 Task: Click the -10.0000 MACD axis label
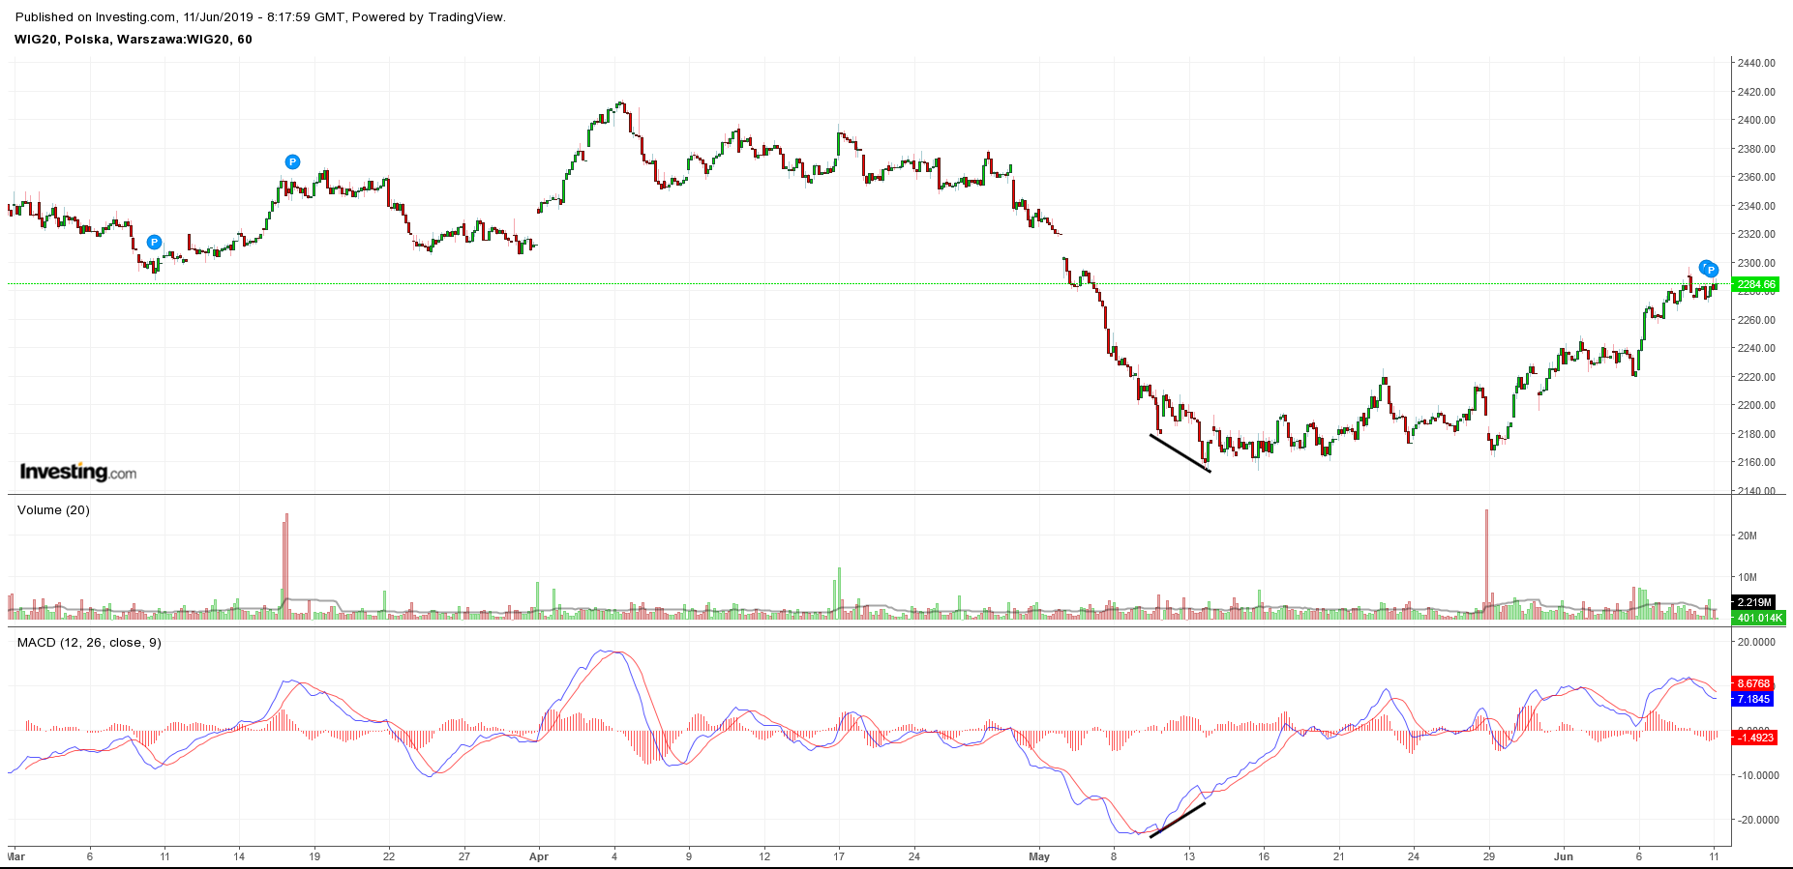[x=1758, y=775]
